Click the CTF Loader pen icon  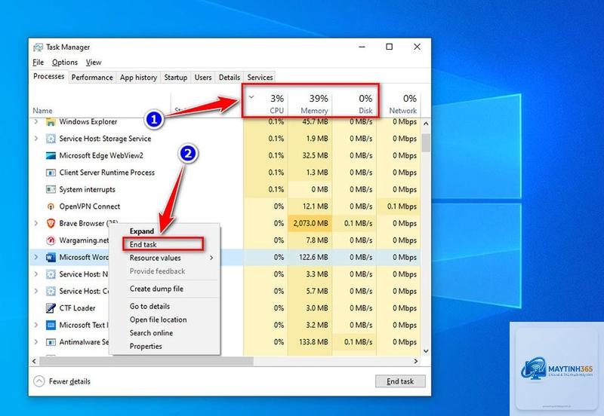coord(51,308)
